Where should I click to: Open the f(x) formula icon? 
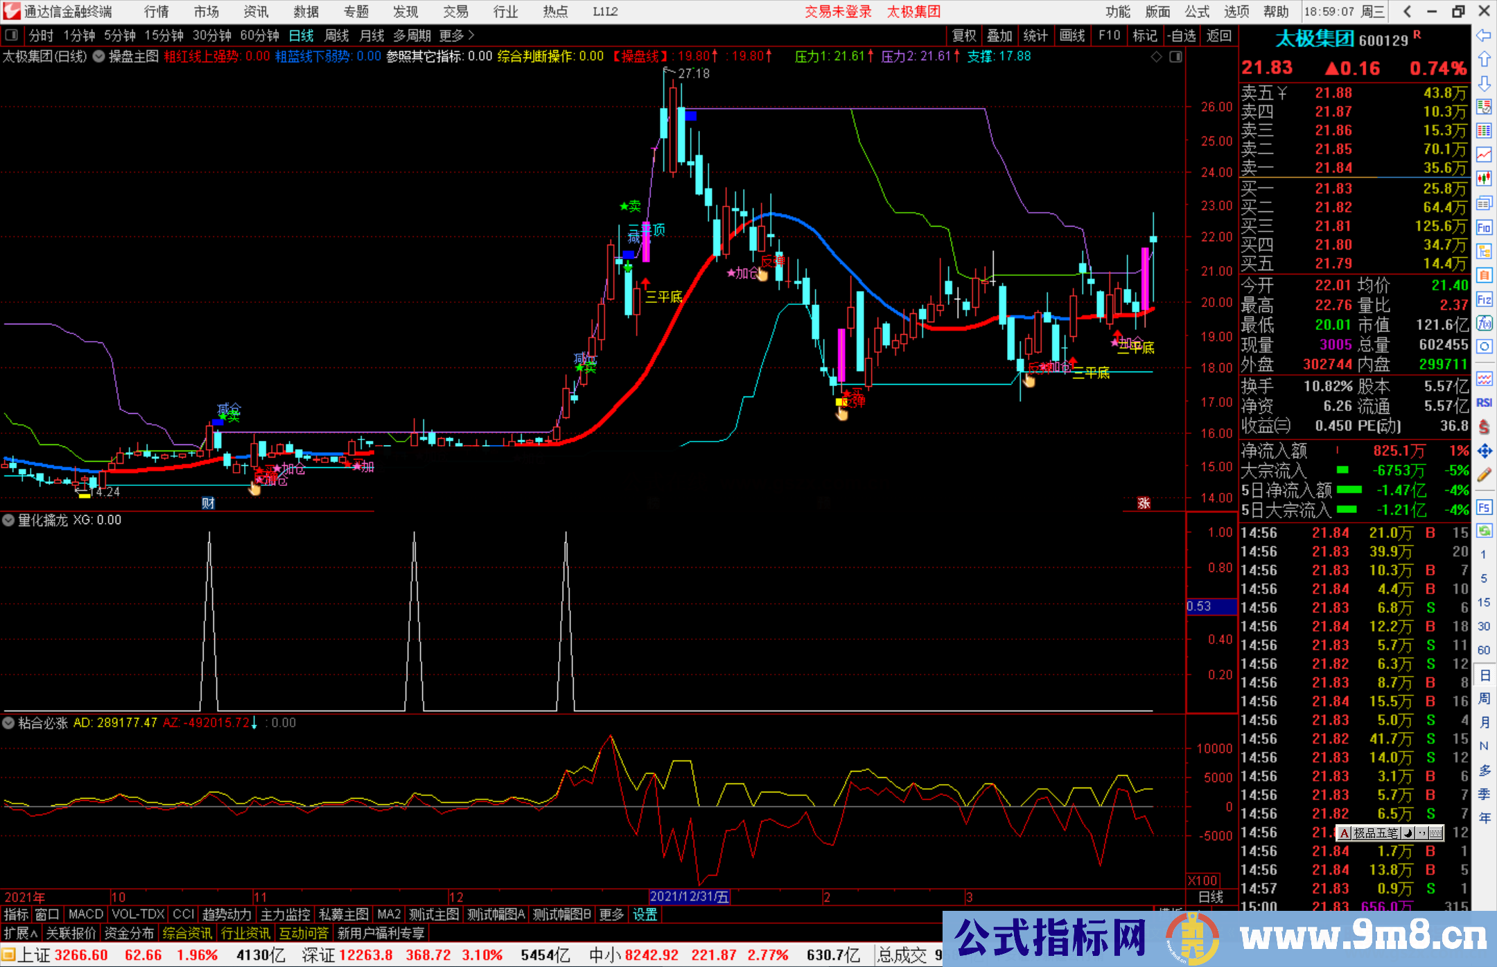pos(1484,323)
